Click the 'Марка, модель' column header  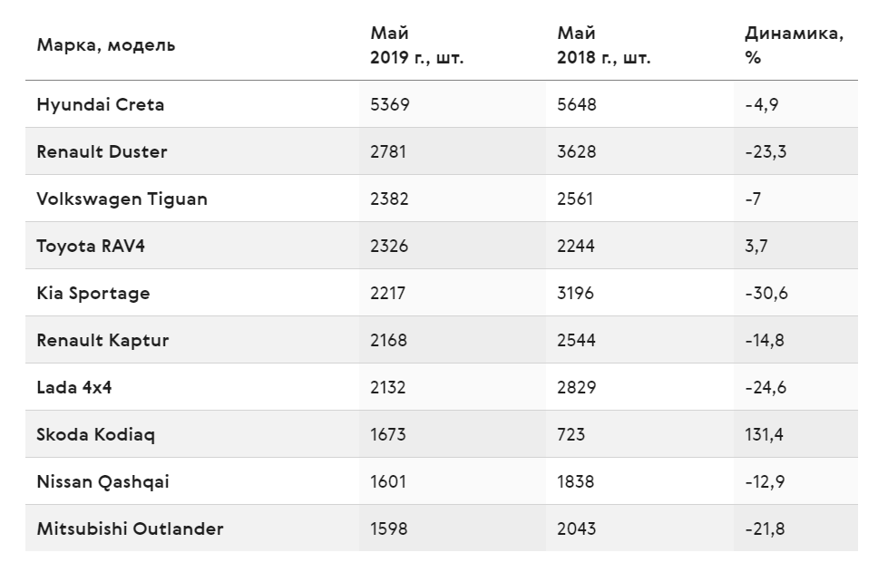pyautogui.click(x=106, y=45)
